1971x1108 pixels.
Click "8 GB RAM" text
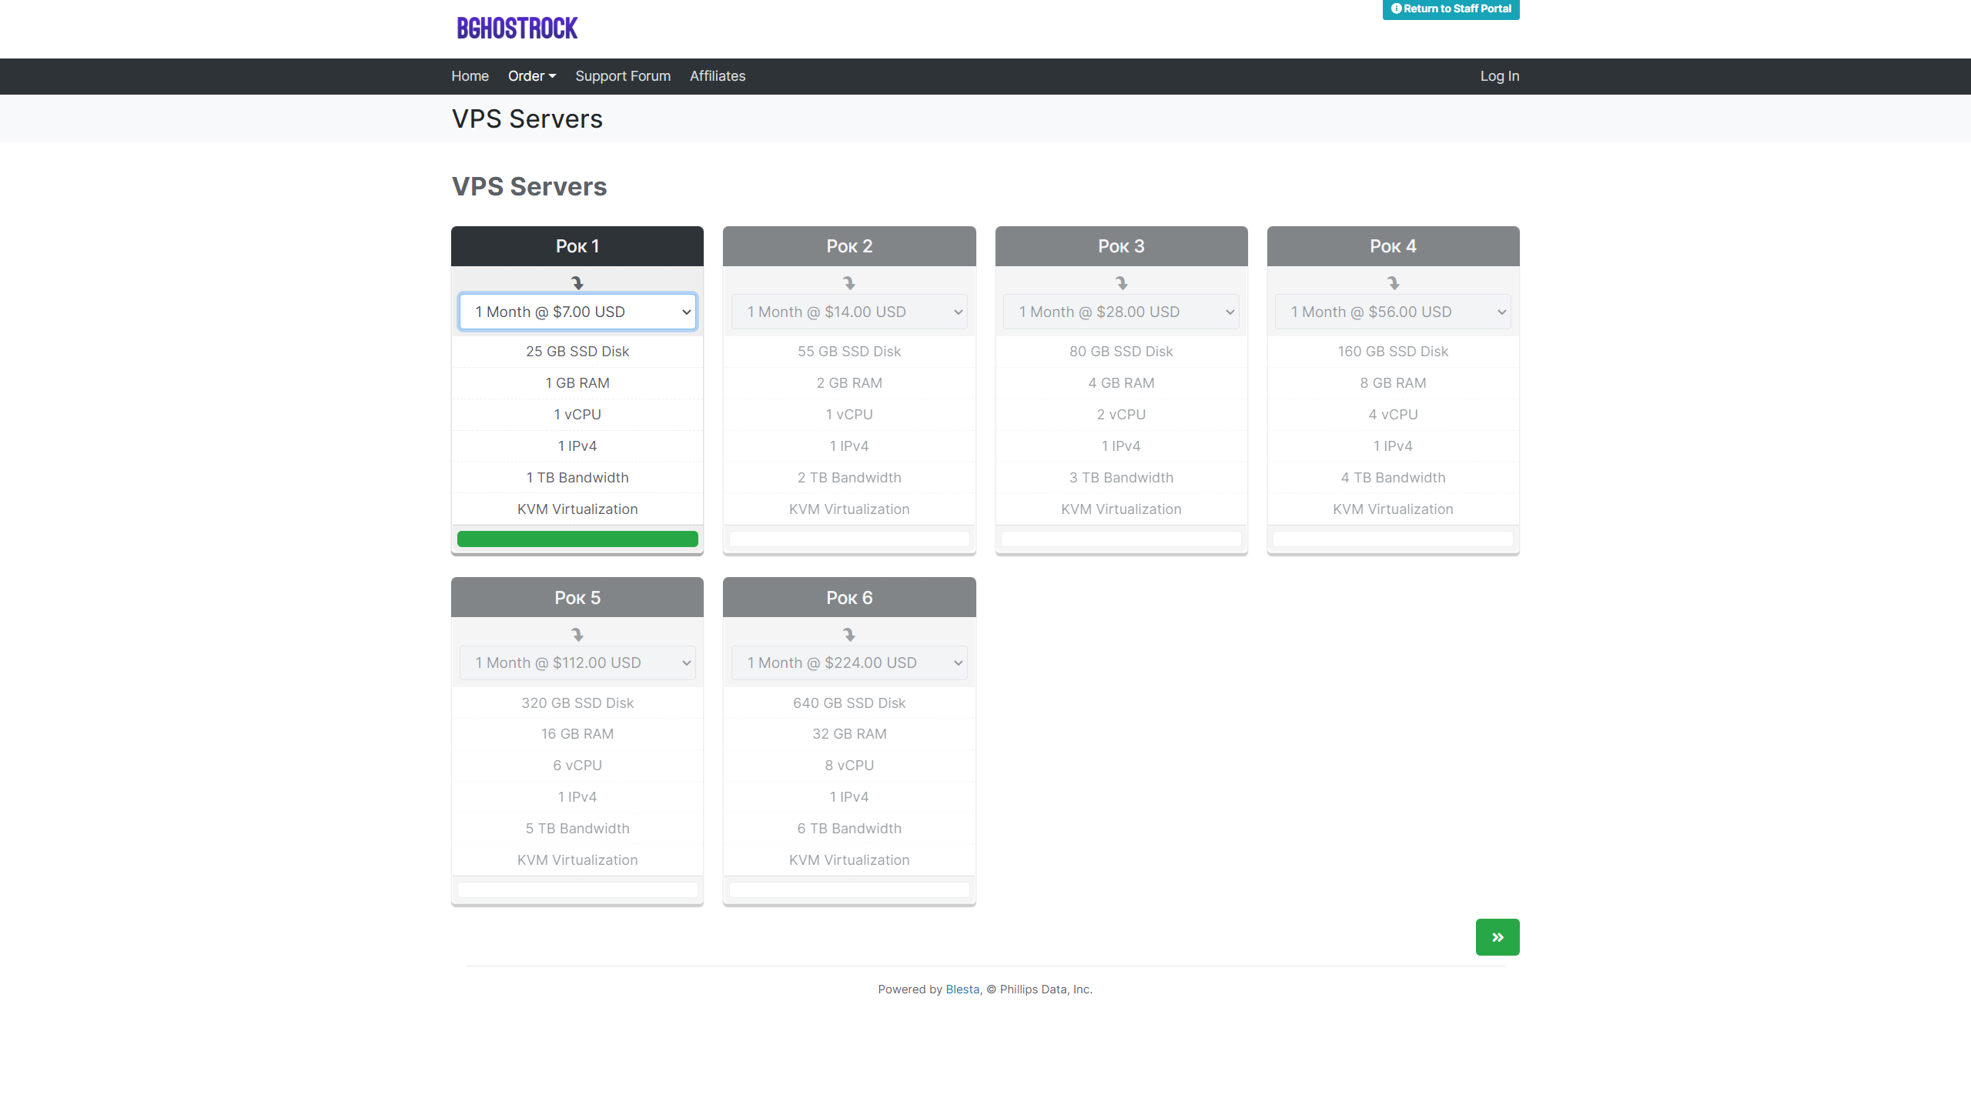1394,383
